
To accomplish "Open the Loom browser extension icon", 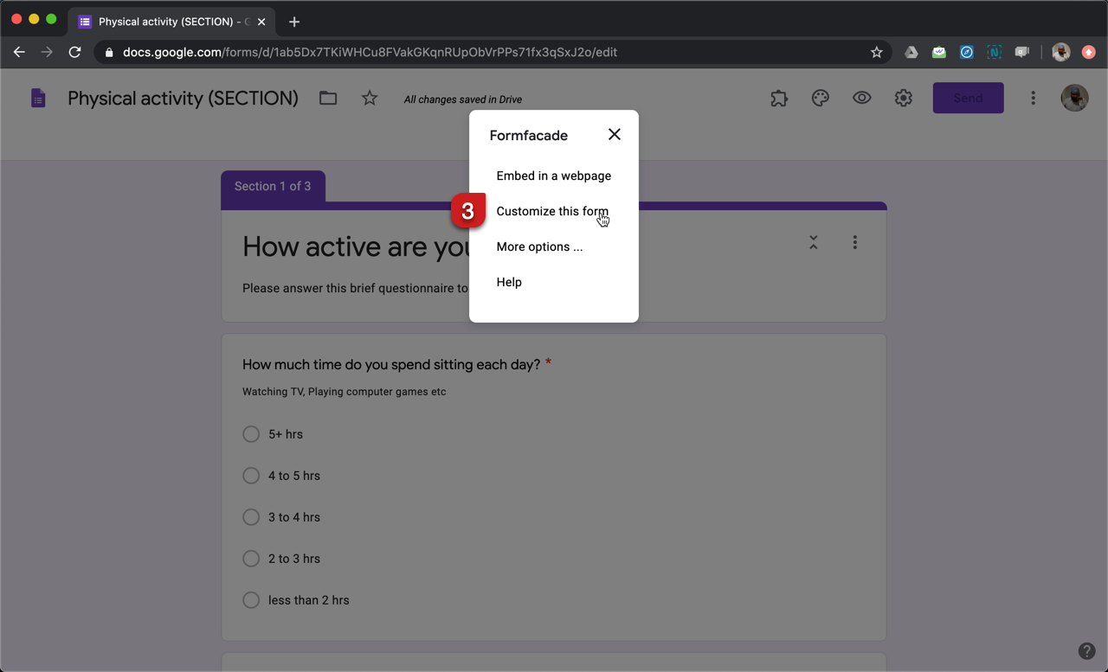I will coord(1022,52).
